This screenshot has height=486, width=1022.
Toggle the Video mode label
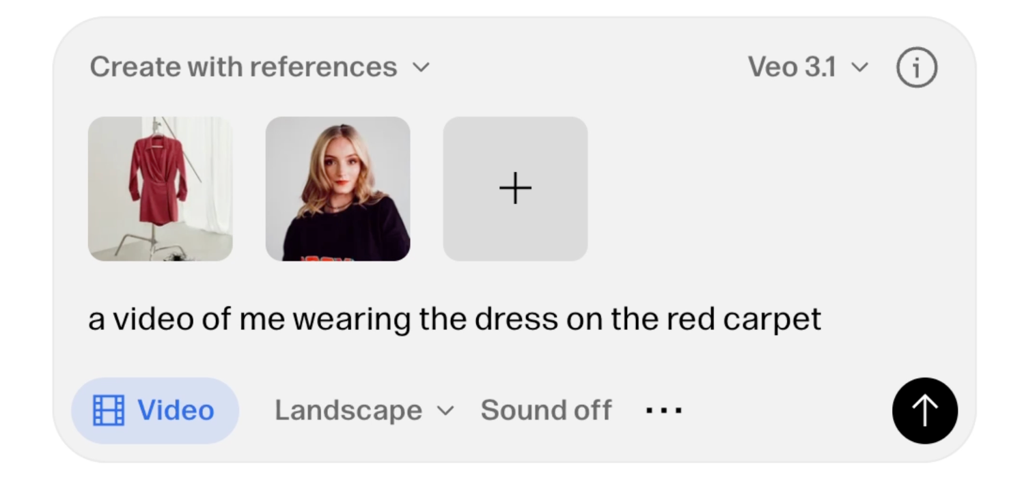[x=176, y=411]
